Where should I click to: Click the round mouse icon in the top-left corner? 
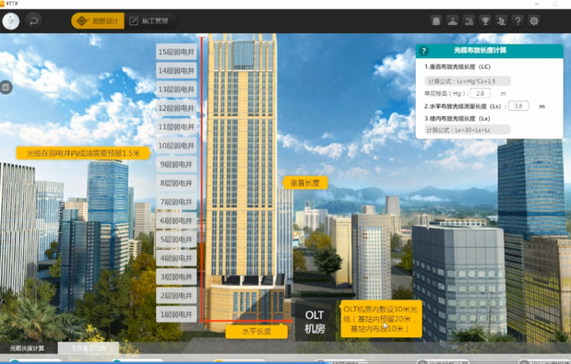point(11,21)
